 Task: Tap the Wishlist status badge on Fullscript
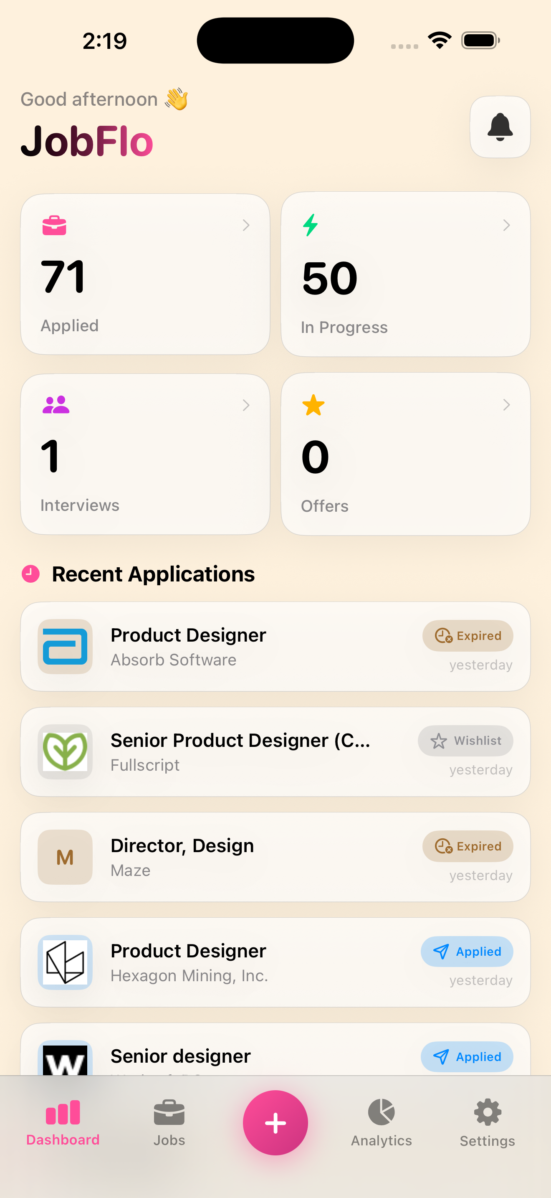(465, 741)
